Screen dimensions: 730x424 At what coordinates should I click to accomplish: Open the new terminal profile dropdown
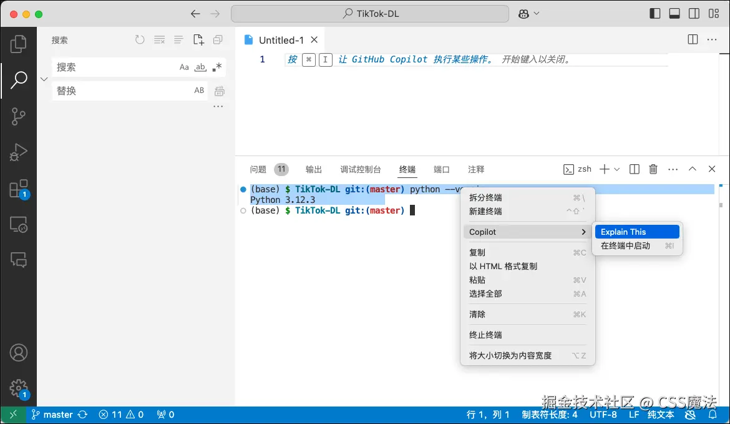617,169
